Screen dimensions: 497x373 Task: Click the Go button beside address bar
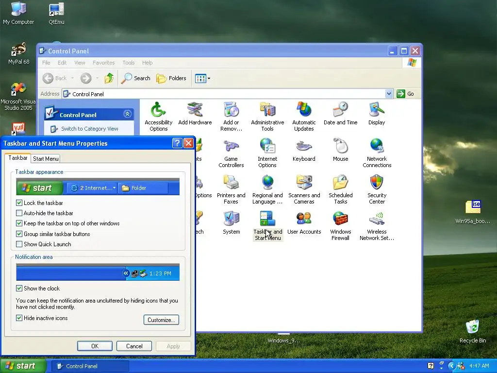[406, 94]
